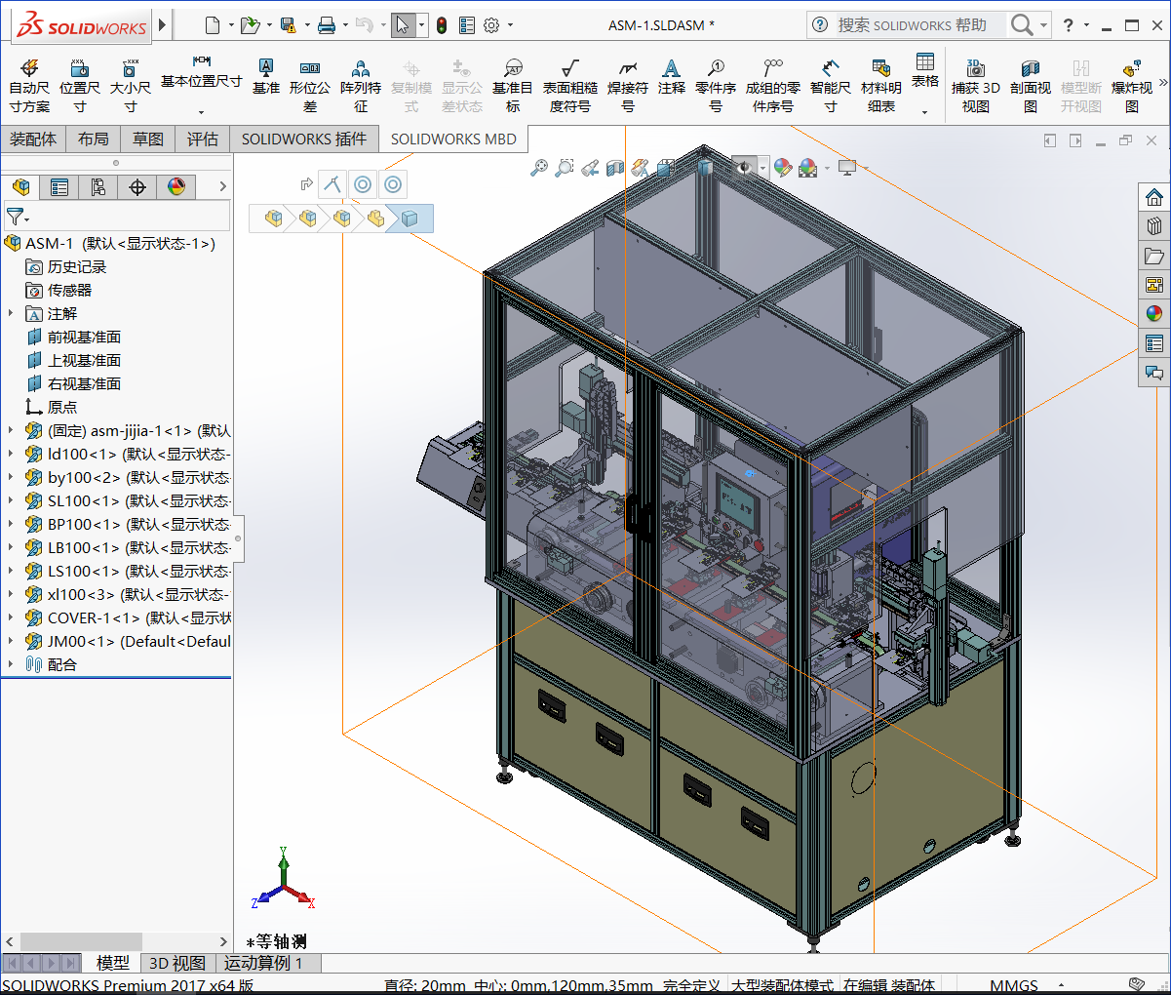The image size is (1171, 995).
Task: Click 捕获 3D 视图 capture 3D view tool
Action: [976, 86]
